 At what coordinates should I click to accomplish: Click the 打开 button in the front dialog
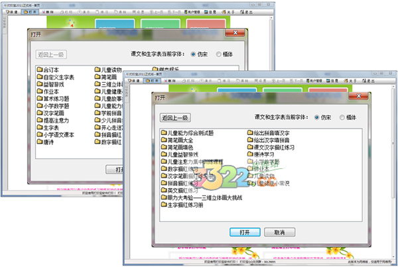245,233
